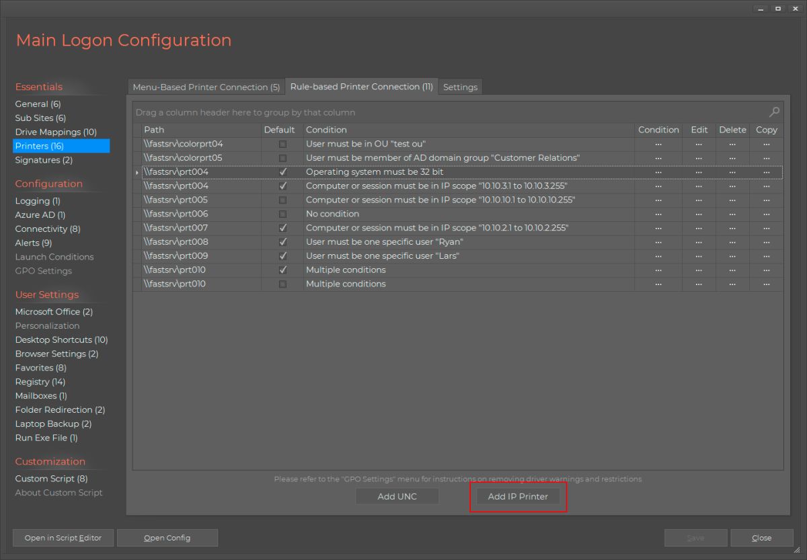Click Open in Script Editor button
This screenshot has width=807, height=560.
pos(63,538)
